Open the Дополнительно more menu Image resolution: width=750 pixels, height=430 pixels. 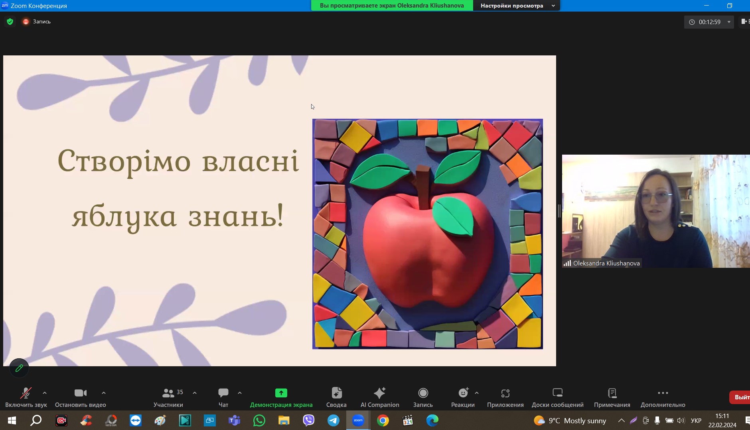tap(663, 393)
